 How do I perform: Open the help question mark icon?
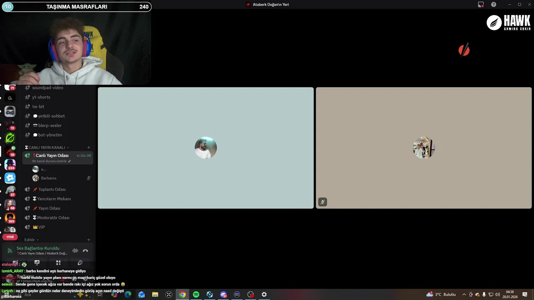[494, 5]
